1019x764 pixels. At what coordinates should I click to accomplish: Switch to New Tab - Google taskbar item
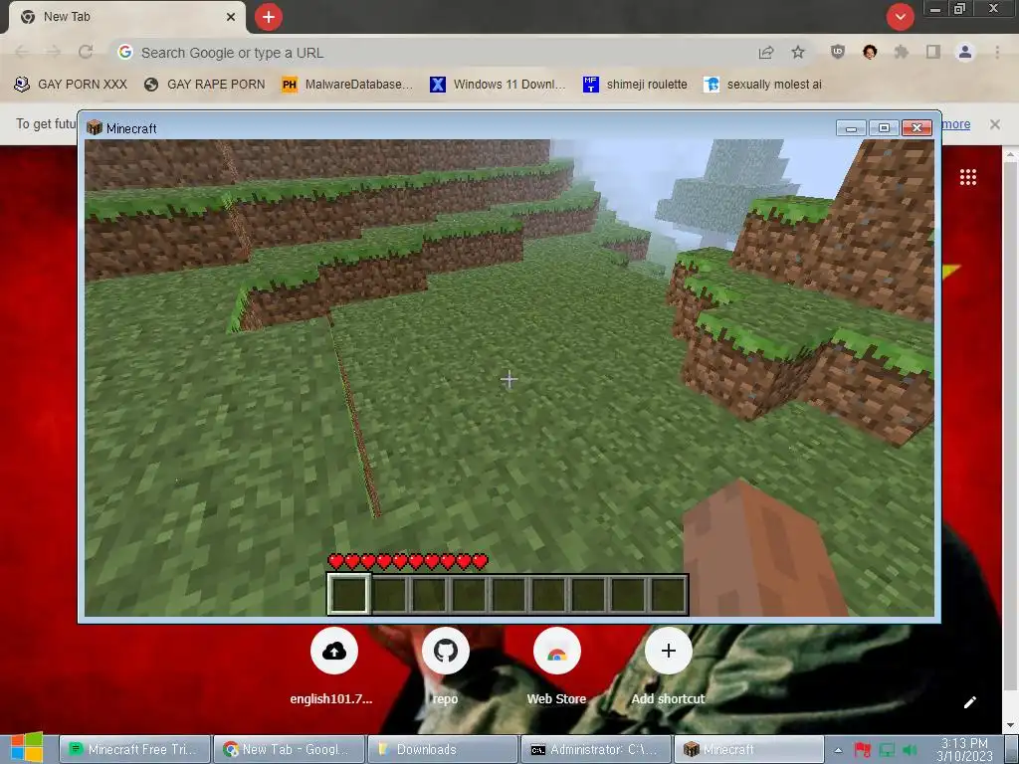(x=290, y=749)
